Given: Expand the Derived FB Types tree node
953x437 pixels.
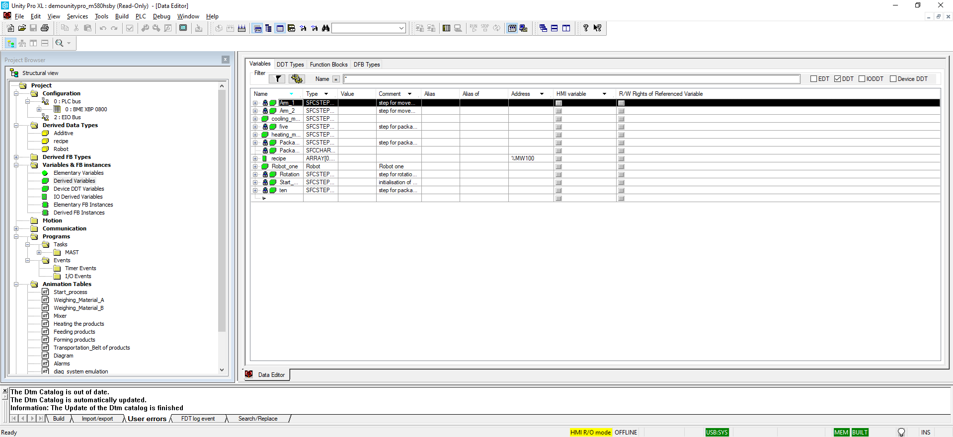Looking at the screenshot, I should click(16, 157).
